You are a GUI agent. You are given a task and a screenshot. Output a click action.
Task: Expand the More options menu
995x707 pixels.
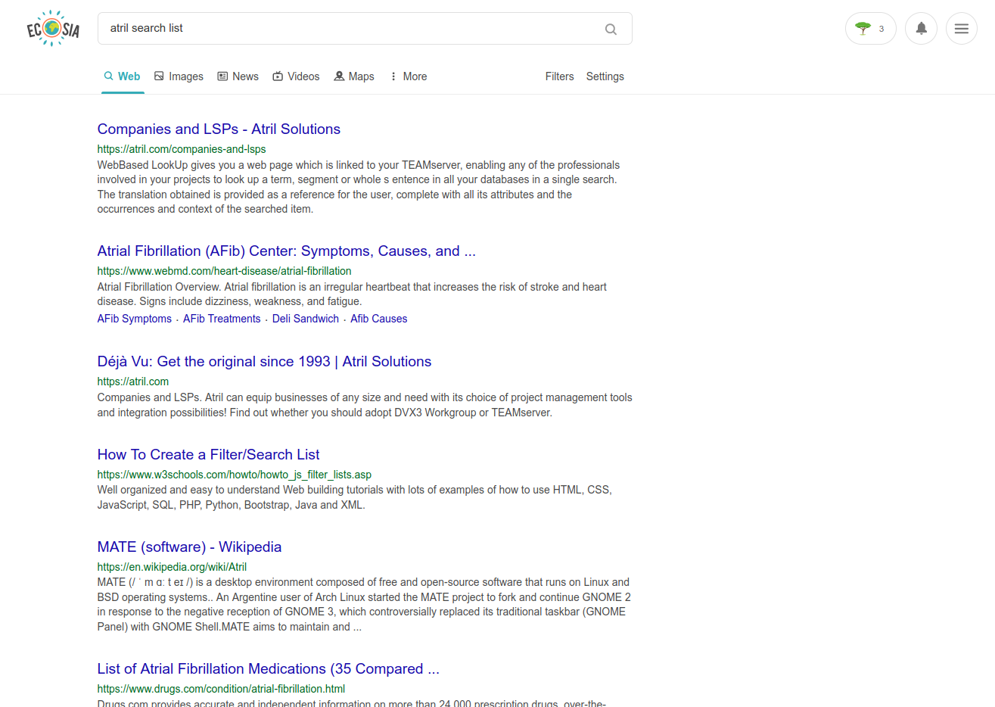click(x=408, y=76)
